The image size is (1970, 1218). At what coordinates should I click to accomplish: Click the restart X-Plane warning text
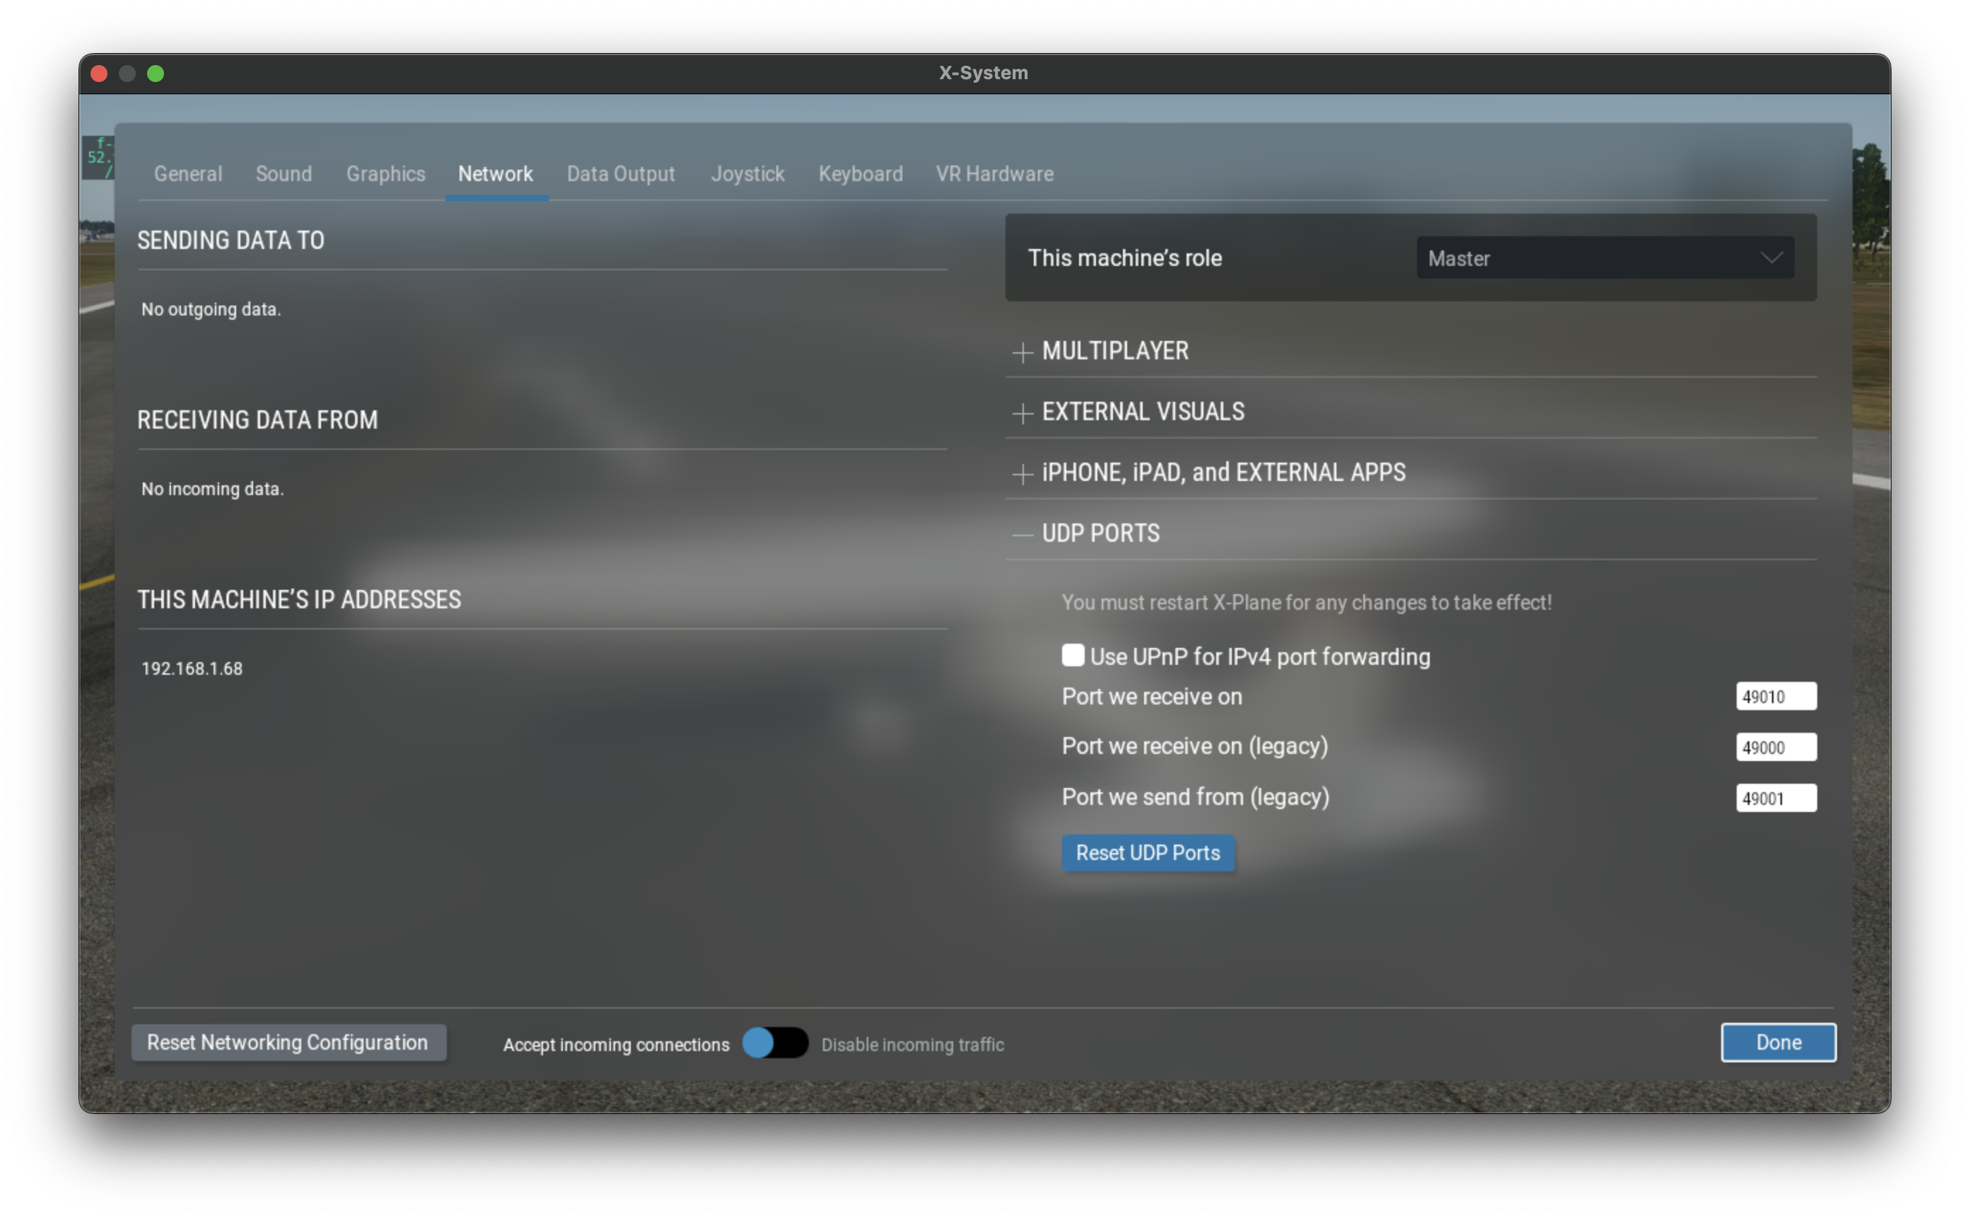tap(1306, 603)
